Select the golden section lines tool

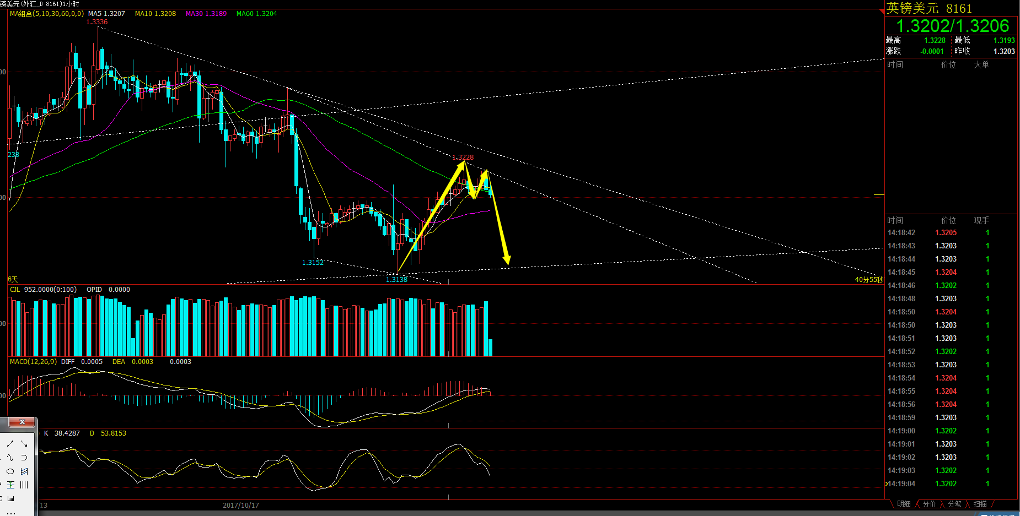click(10, 485)
